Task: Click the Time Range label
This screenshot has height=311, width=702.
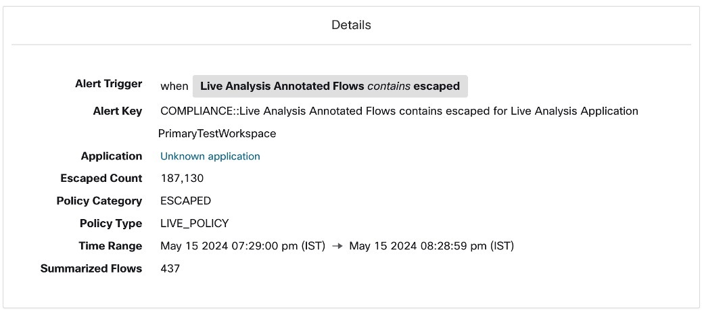Action: [110, 246]
